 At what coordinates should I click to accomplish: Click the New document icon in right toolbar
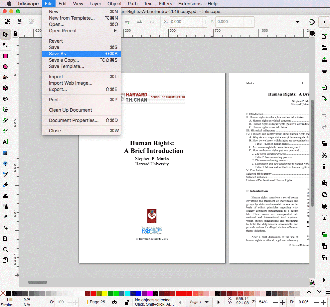pyautogui.click(x=324, y=36)
